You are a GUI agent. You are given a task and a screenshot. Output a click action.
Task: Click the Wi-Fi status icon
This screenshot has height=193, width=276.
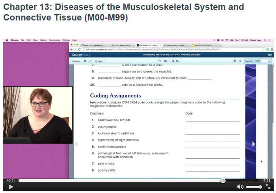coord(227,40)
